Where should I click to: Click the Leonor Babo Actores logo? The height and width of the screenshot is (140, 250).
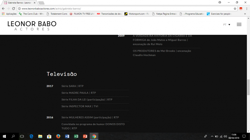coord(32,26)
